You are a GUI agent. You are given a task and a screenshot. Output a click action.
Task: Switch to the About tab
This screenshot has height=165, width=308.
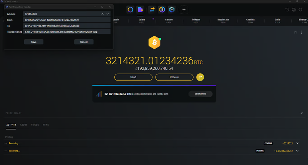tap(23, 125)
